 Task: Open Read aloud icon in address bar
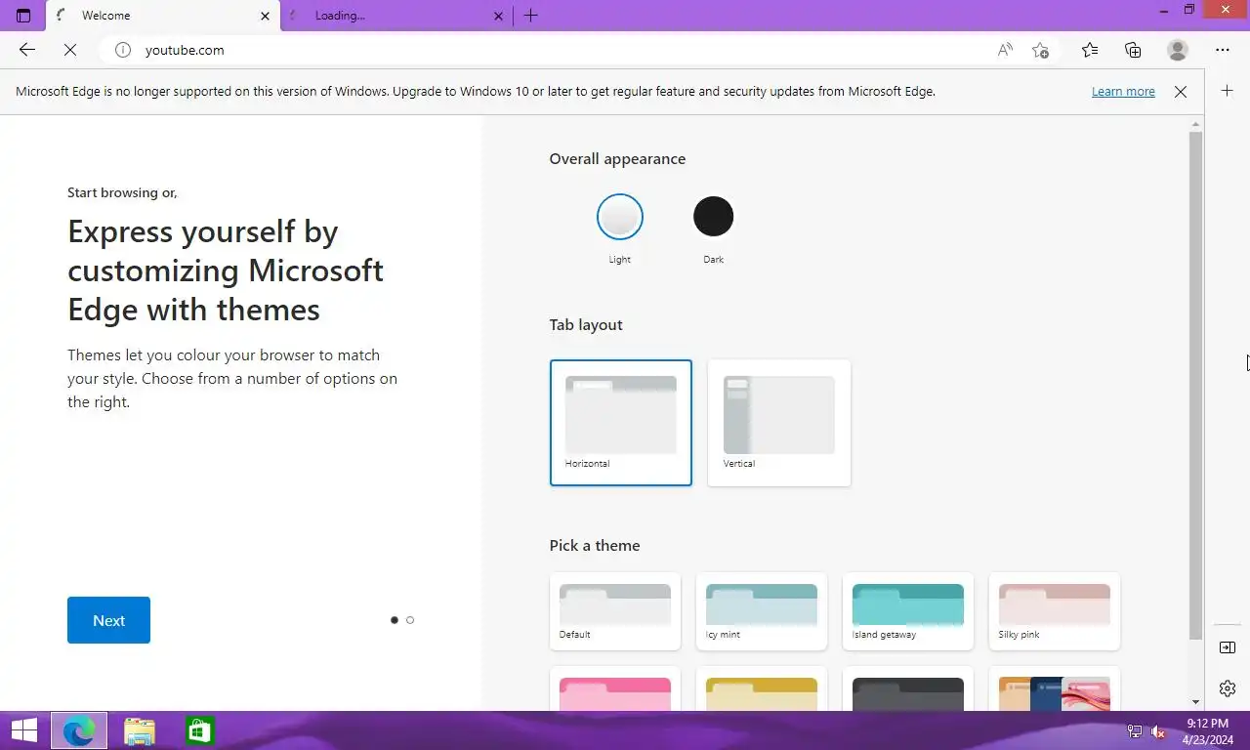coord(1005,50)
